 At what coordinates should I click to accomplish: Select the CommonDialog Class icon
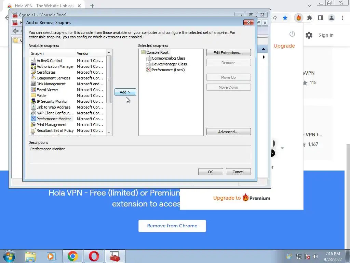pos(149,58)
